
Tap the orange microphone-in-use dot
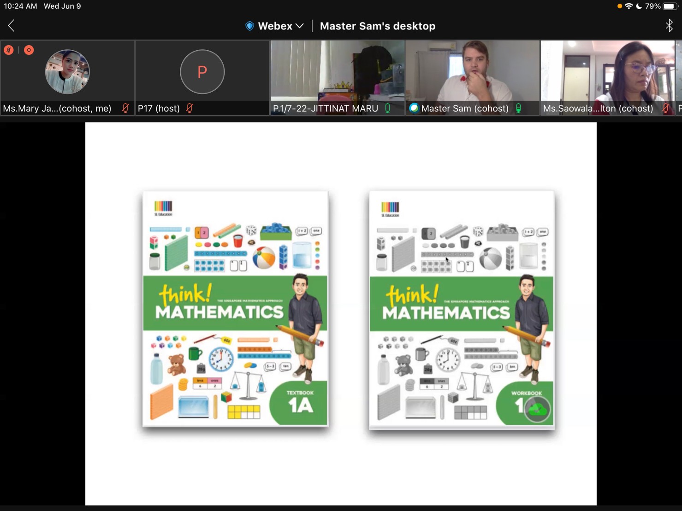619,6
